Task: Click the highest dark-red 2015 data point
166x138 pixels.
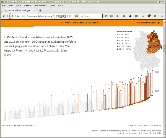Action: tap(152, 92)
